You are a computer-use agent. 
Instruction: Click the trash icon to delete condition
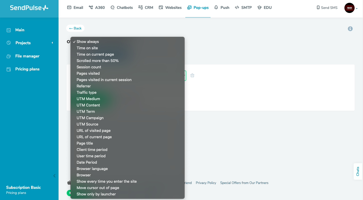[192, 75]
